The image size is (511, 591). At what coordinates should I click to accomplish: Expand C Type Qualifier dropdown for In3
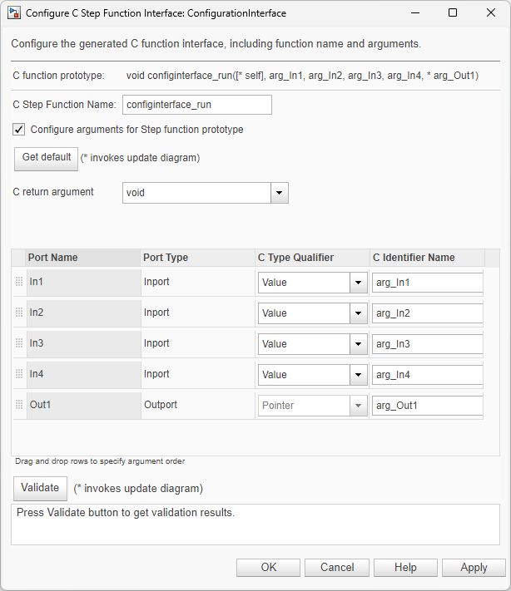click(x=359, y=344)
